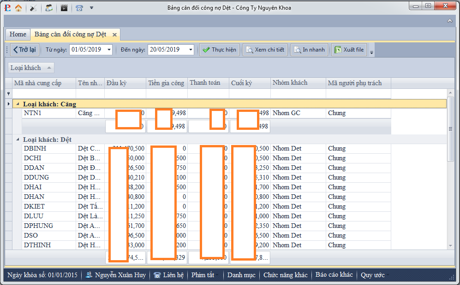The width and height of the screenshot is (460, 285).
Task: Click the application logo icon
Action: 7,8
